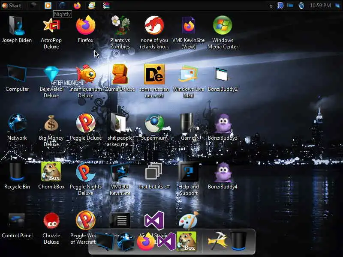The width and height of the screenshot is (343, 257).
Task: Click the striped list icon on taskbar
Action: coord(106,6)
